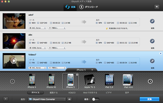Click the macOS green zoom window button
163x103 pixels.
pyautogui.click(x=9, y=1)
